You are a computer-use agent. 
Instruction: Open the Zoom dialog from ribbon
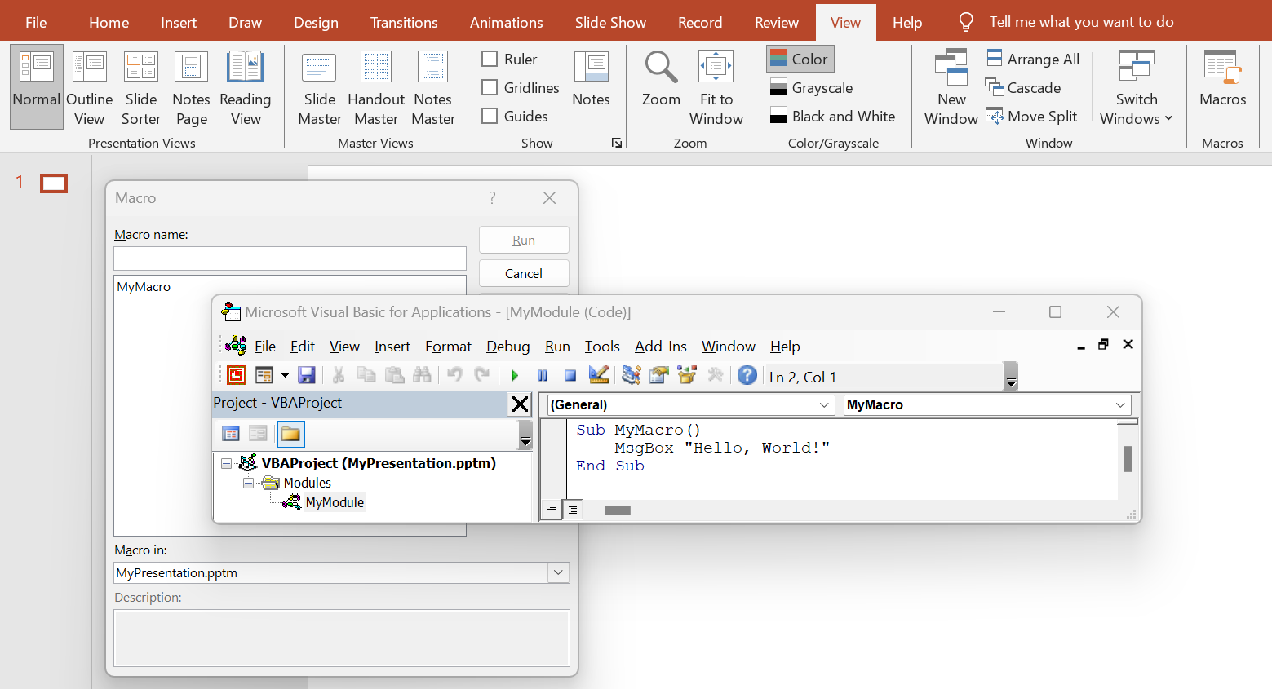point(661,78)
